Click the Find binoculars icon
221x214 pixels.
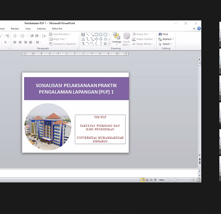160,34
